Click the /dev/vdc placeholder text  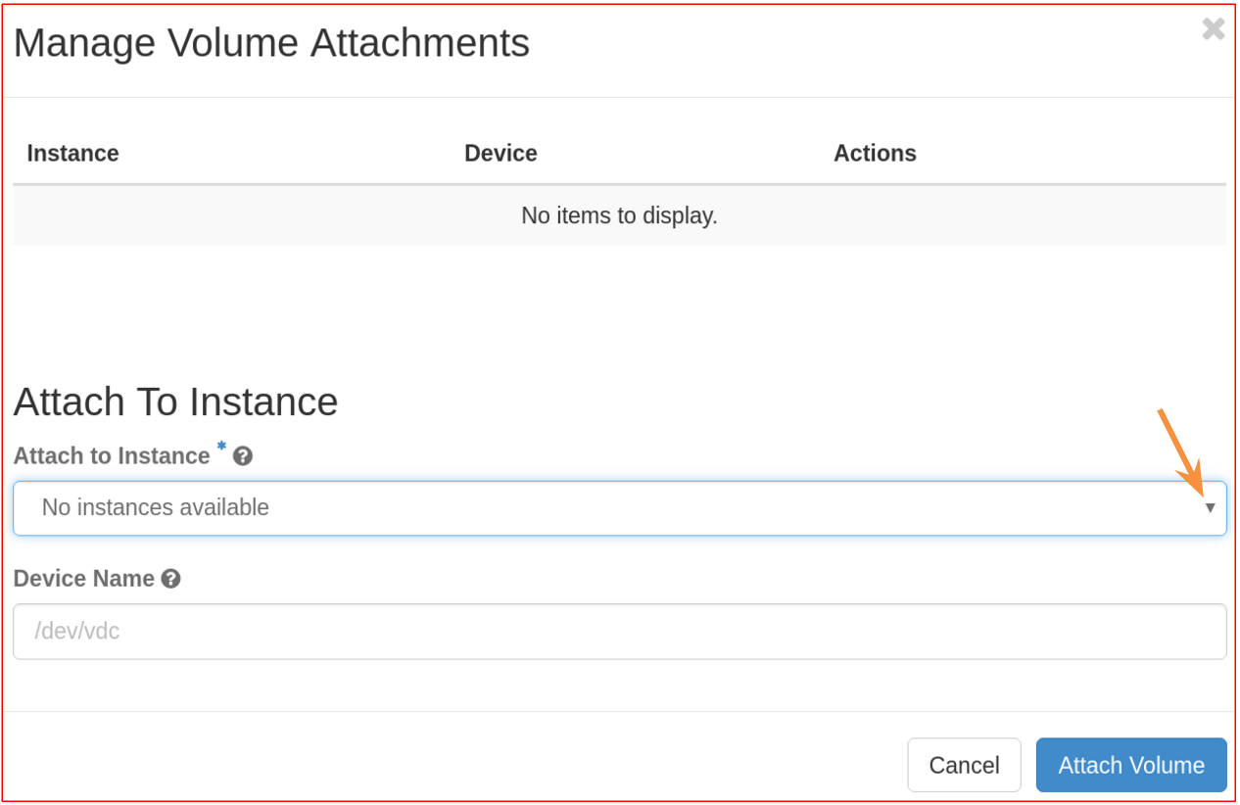coord(77,632)
